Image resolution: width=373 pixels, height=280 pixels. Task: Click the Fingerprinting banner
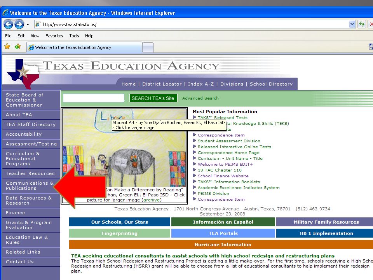pos(120,233)
